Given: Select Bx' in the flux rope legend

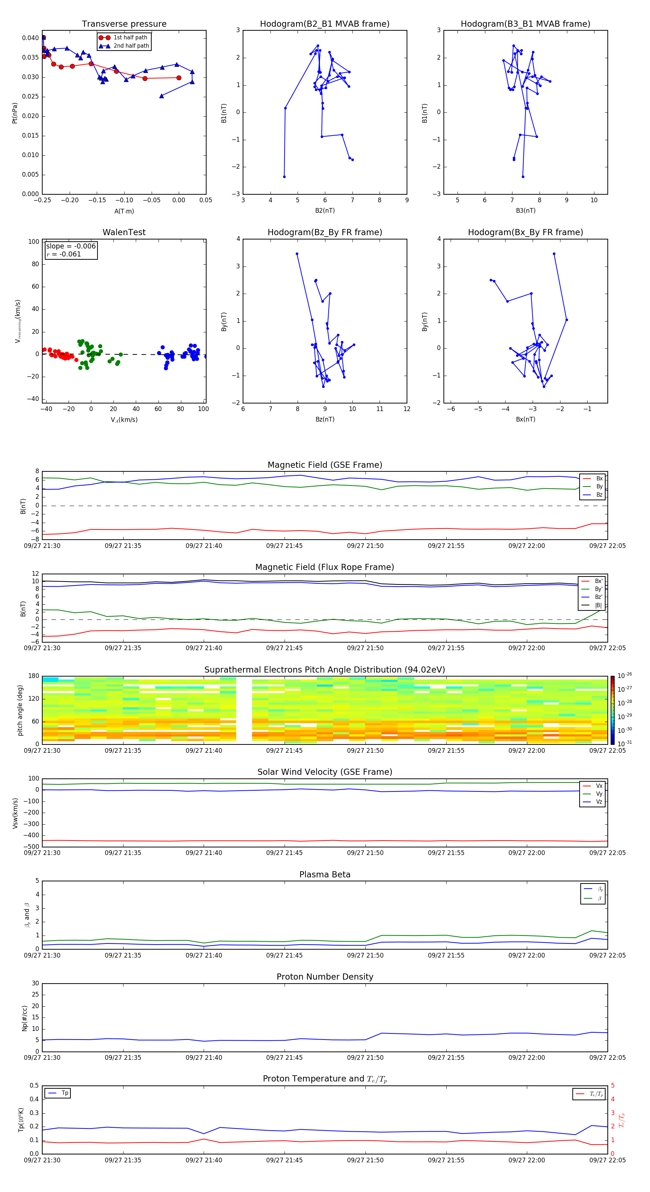Looking at the screenshot, I should tap(592, 581).
